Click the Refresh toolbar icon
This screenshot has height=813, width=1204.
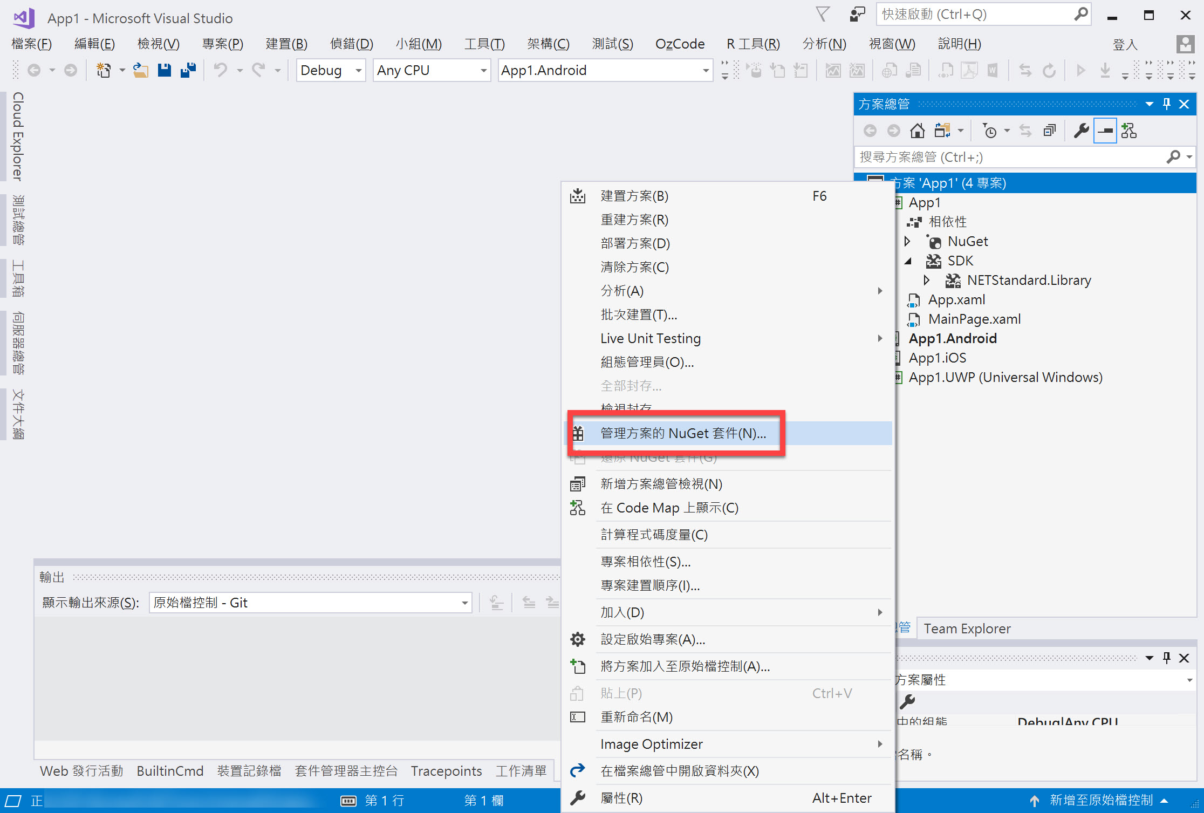(x=1049, y=70)
